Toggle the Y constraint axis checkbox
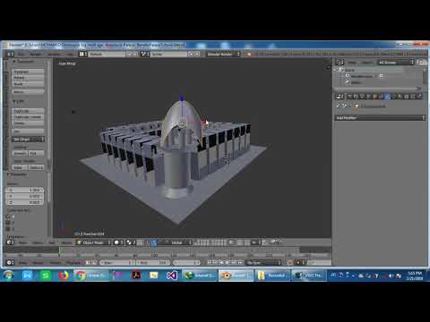The width and height of the screenshot is (430, 322). coord(8,223)
